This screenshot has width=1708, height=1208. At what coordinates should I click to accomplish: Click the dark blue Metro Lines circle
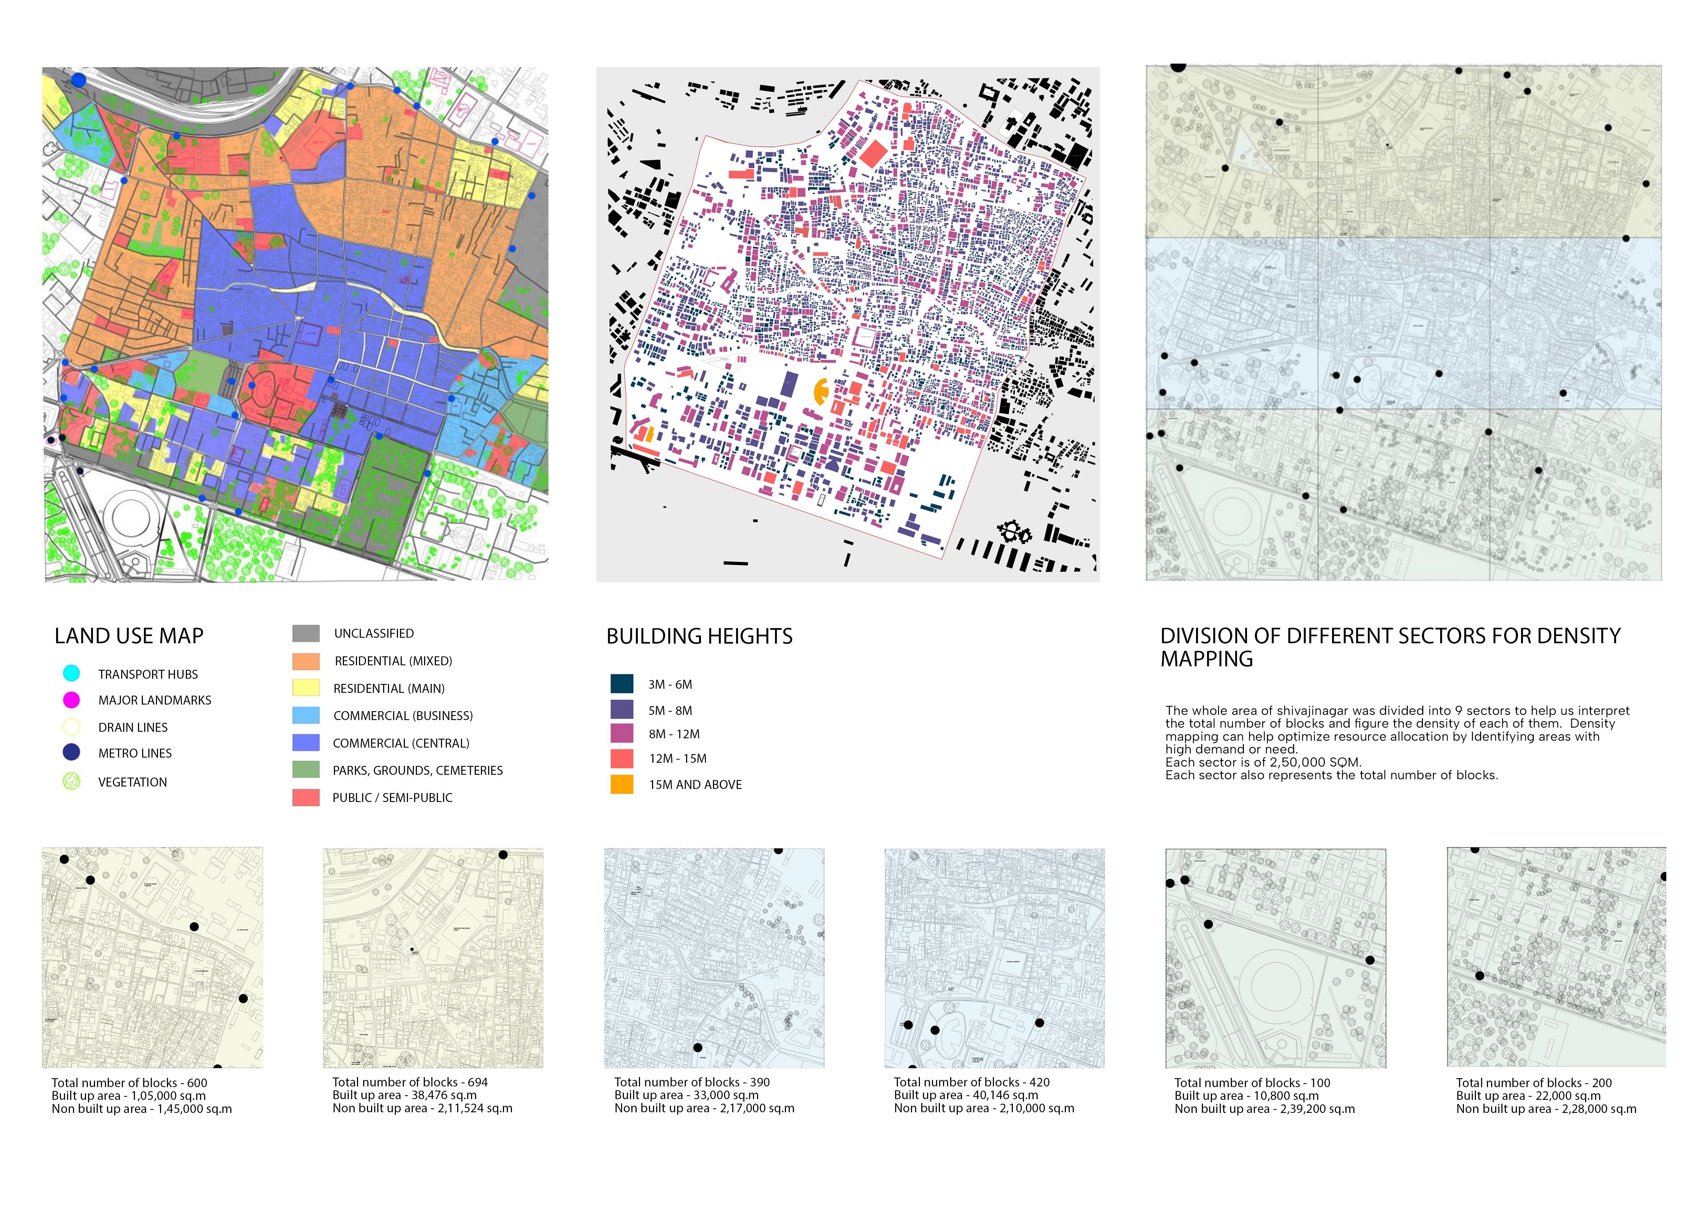[71, 752]
